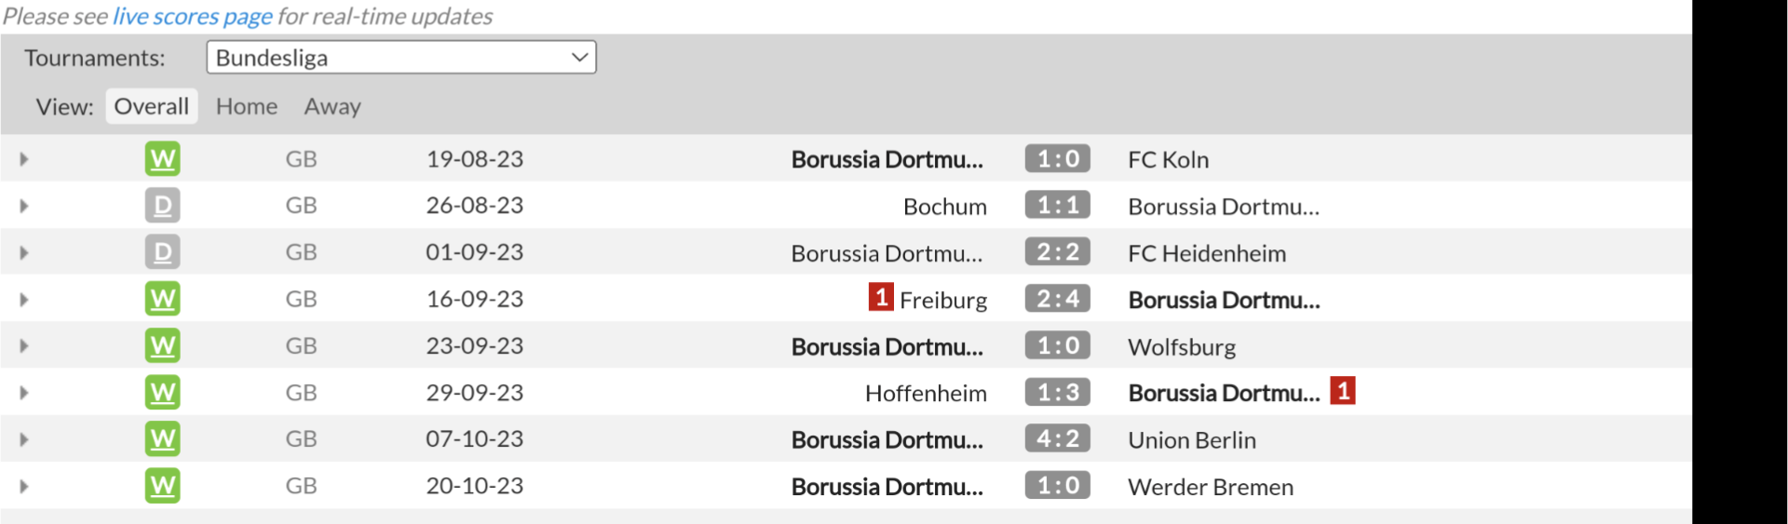1788x524 pixels.
Task: Click the D result icon for FC Heidenheim match
Action: [x=162, y=252]
